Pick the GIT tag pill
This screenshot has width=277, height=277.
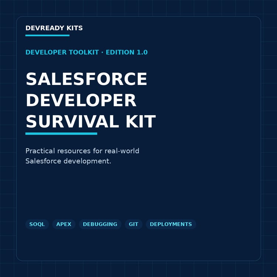tap(134, 224)
